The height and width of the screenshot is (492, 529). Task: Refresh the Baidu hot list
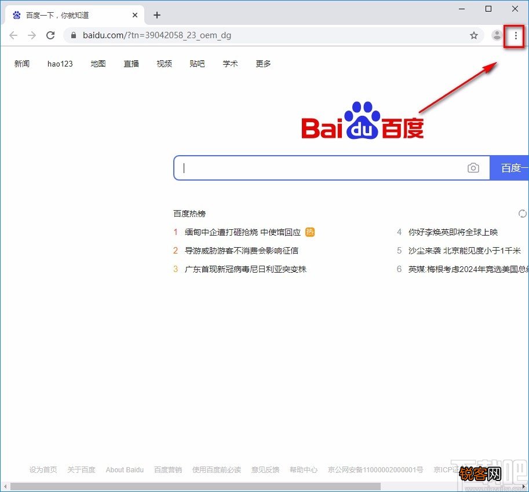click(522, 214)
